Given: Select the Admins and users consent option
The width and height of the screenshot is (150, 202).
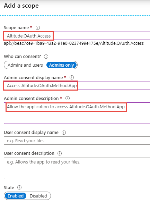Looking at the screenshot, I should click(25, 65).
